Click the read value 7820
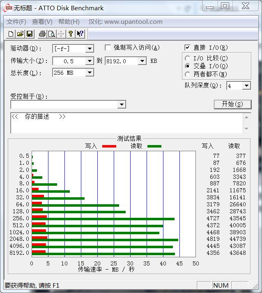 point(239,183)
